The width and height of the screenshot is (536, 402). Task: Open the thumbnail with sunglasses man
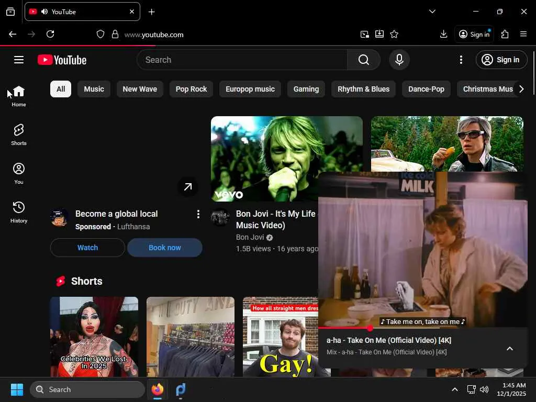click(x=447, y=143)
